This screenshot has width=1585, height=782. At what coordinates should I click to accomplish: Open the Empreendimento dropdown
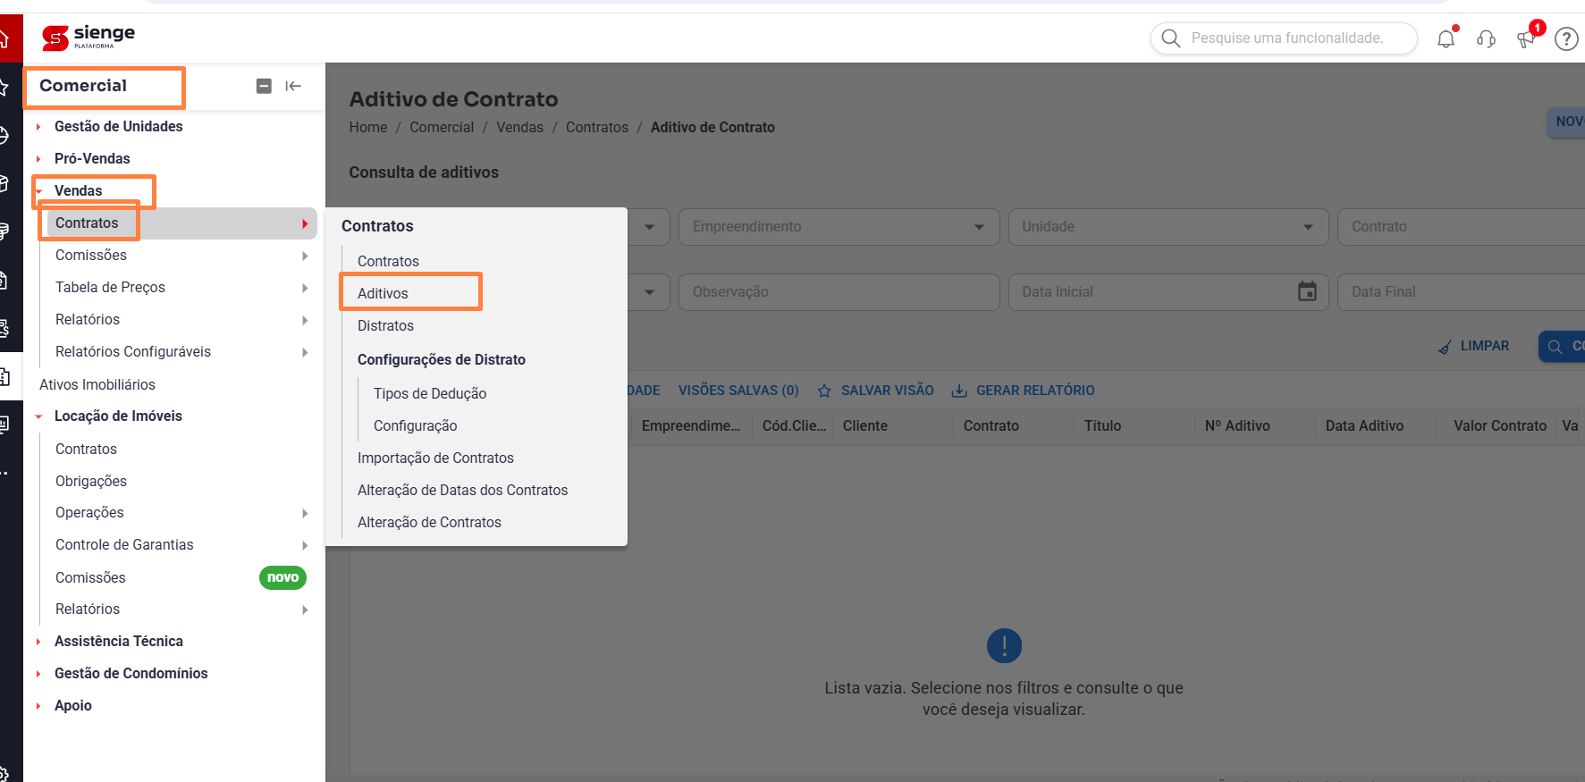coord(839,227)
